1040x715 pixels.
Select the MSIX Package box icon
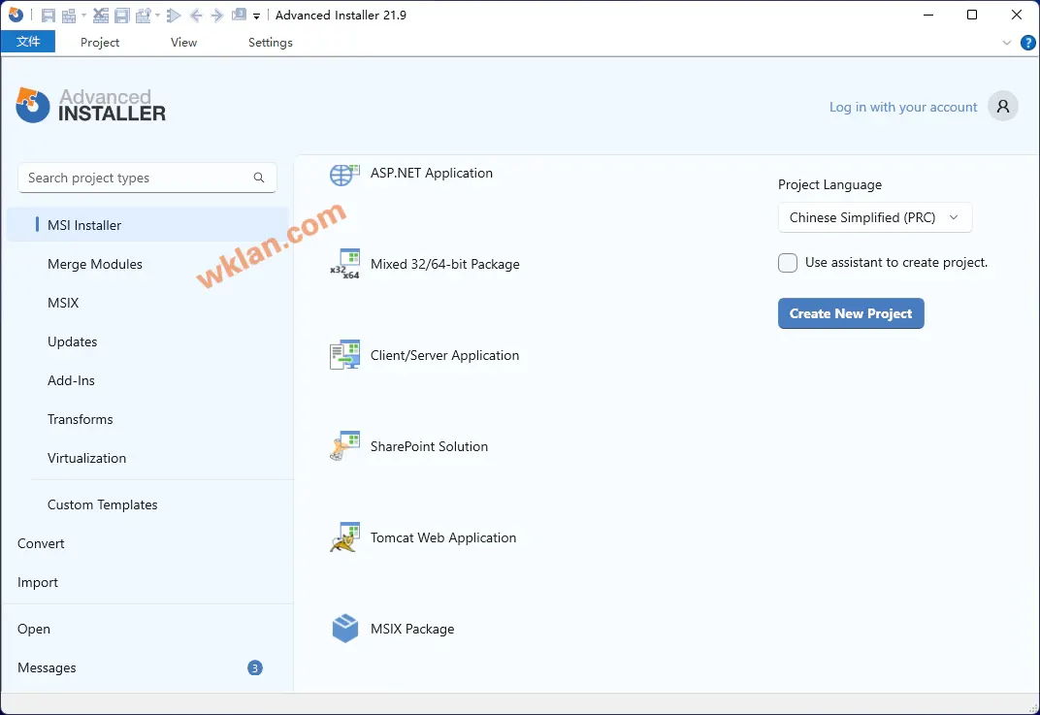pyautogui.click(x=345, y=628)
